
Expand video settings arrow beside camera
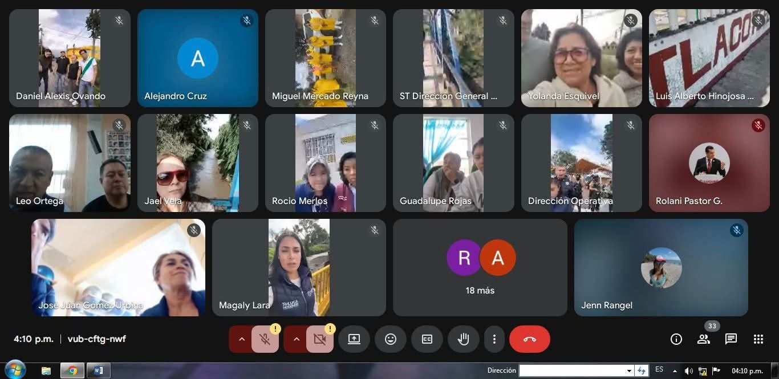(297, 340)
